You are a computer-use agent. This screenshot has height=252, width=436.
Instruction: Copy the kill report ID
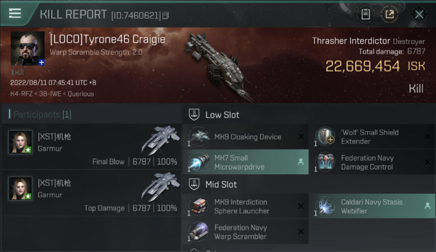(165, 15)
